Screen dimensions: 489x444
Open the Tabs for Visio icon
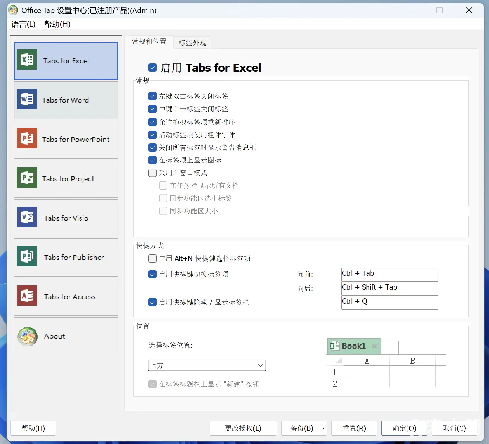coord(27,217)
